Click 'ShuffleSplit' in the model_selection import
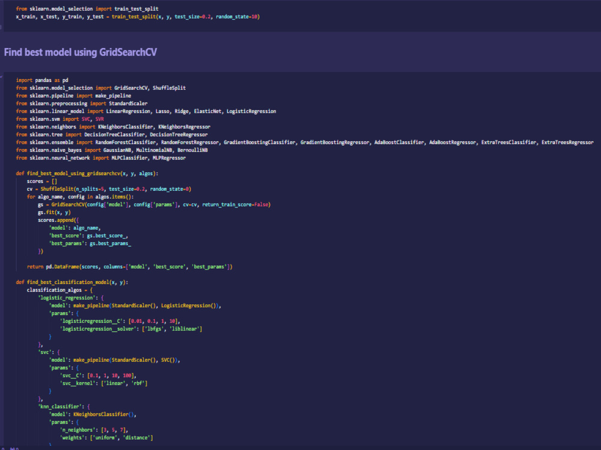The height and width of the screenshot is (450, 601). [x=169, y=88]
